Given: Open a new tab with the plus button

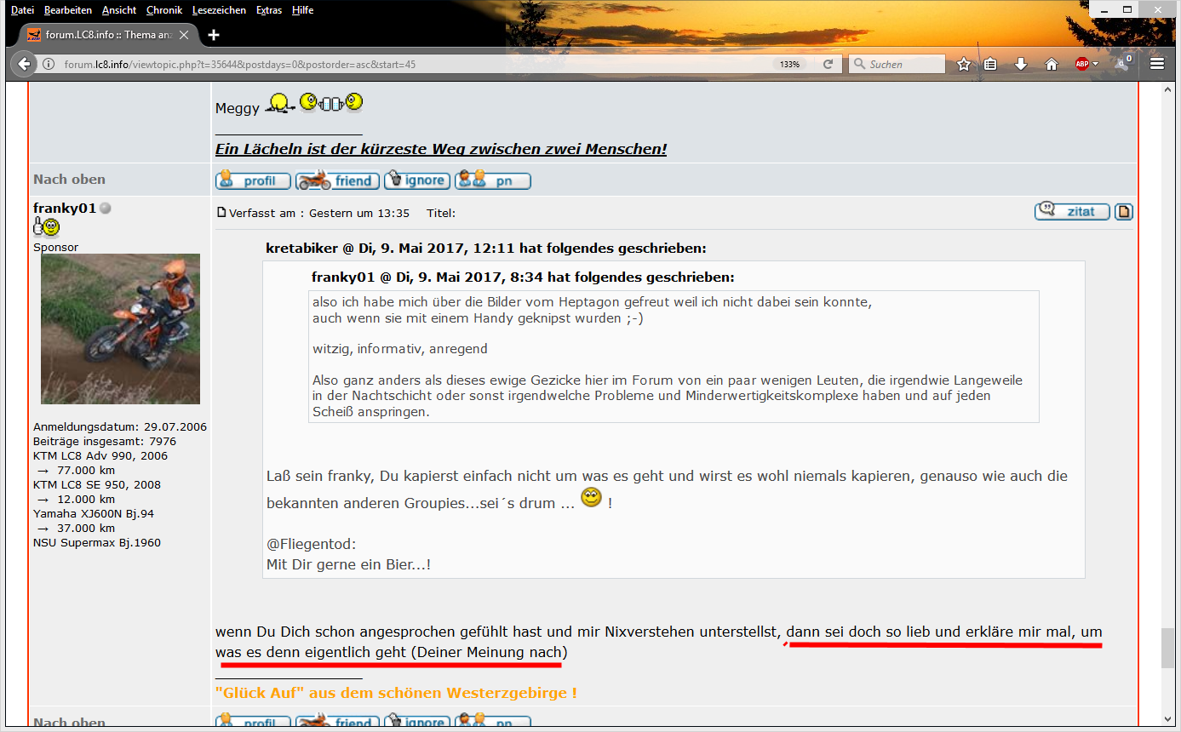Looking at the screenshot, I should 214,35.
